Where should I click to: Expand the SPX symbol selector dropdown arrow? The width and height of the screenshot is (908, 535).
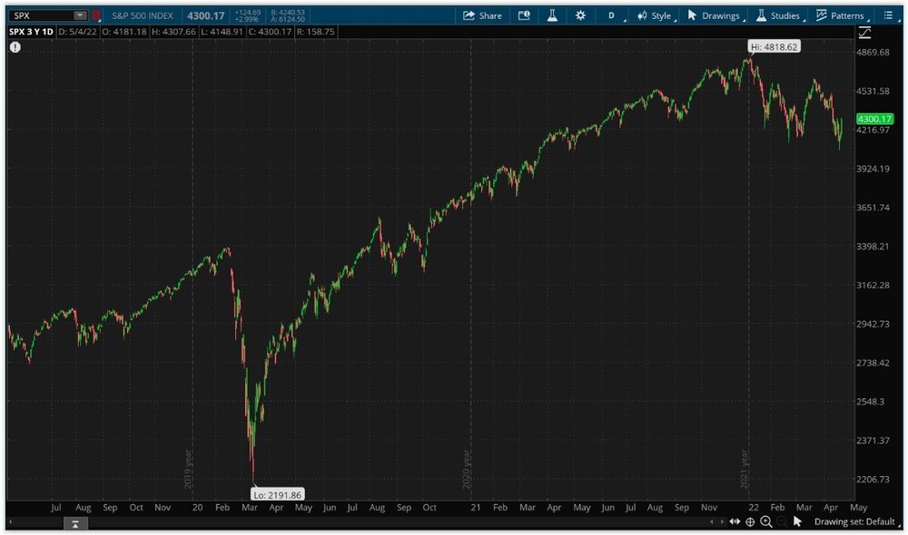[80, 15]
